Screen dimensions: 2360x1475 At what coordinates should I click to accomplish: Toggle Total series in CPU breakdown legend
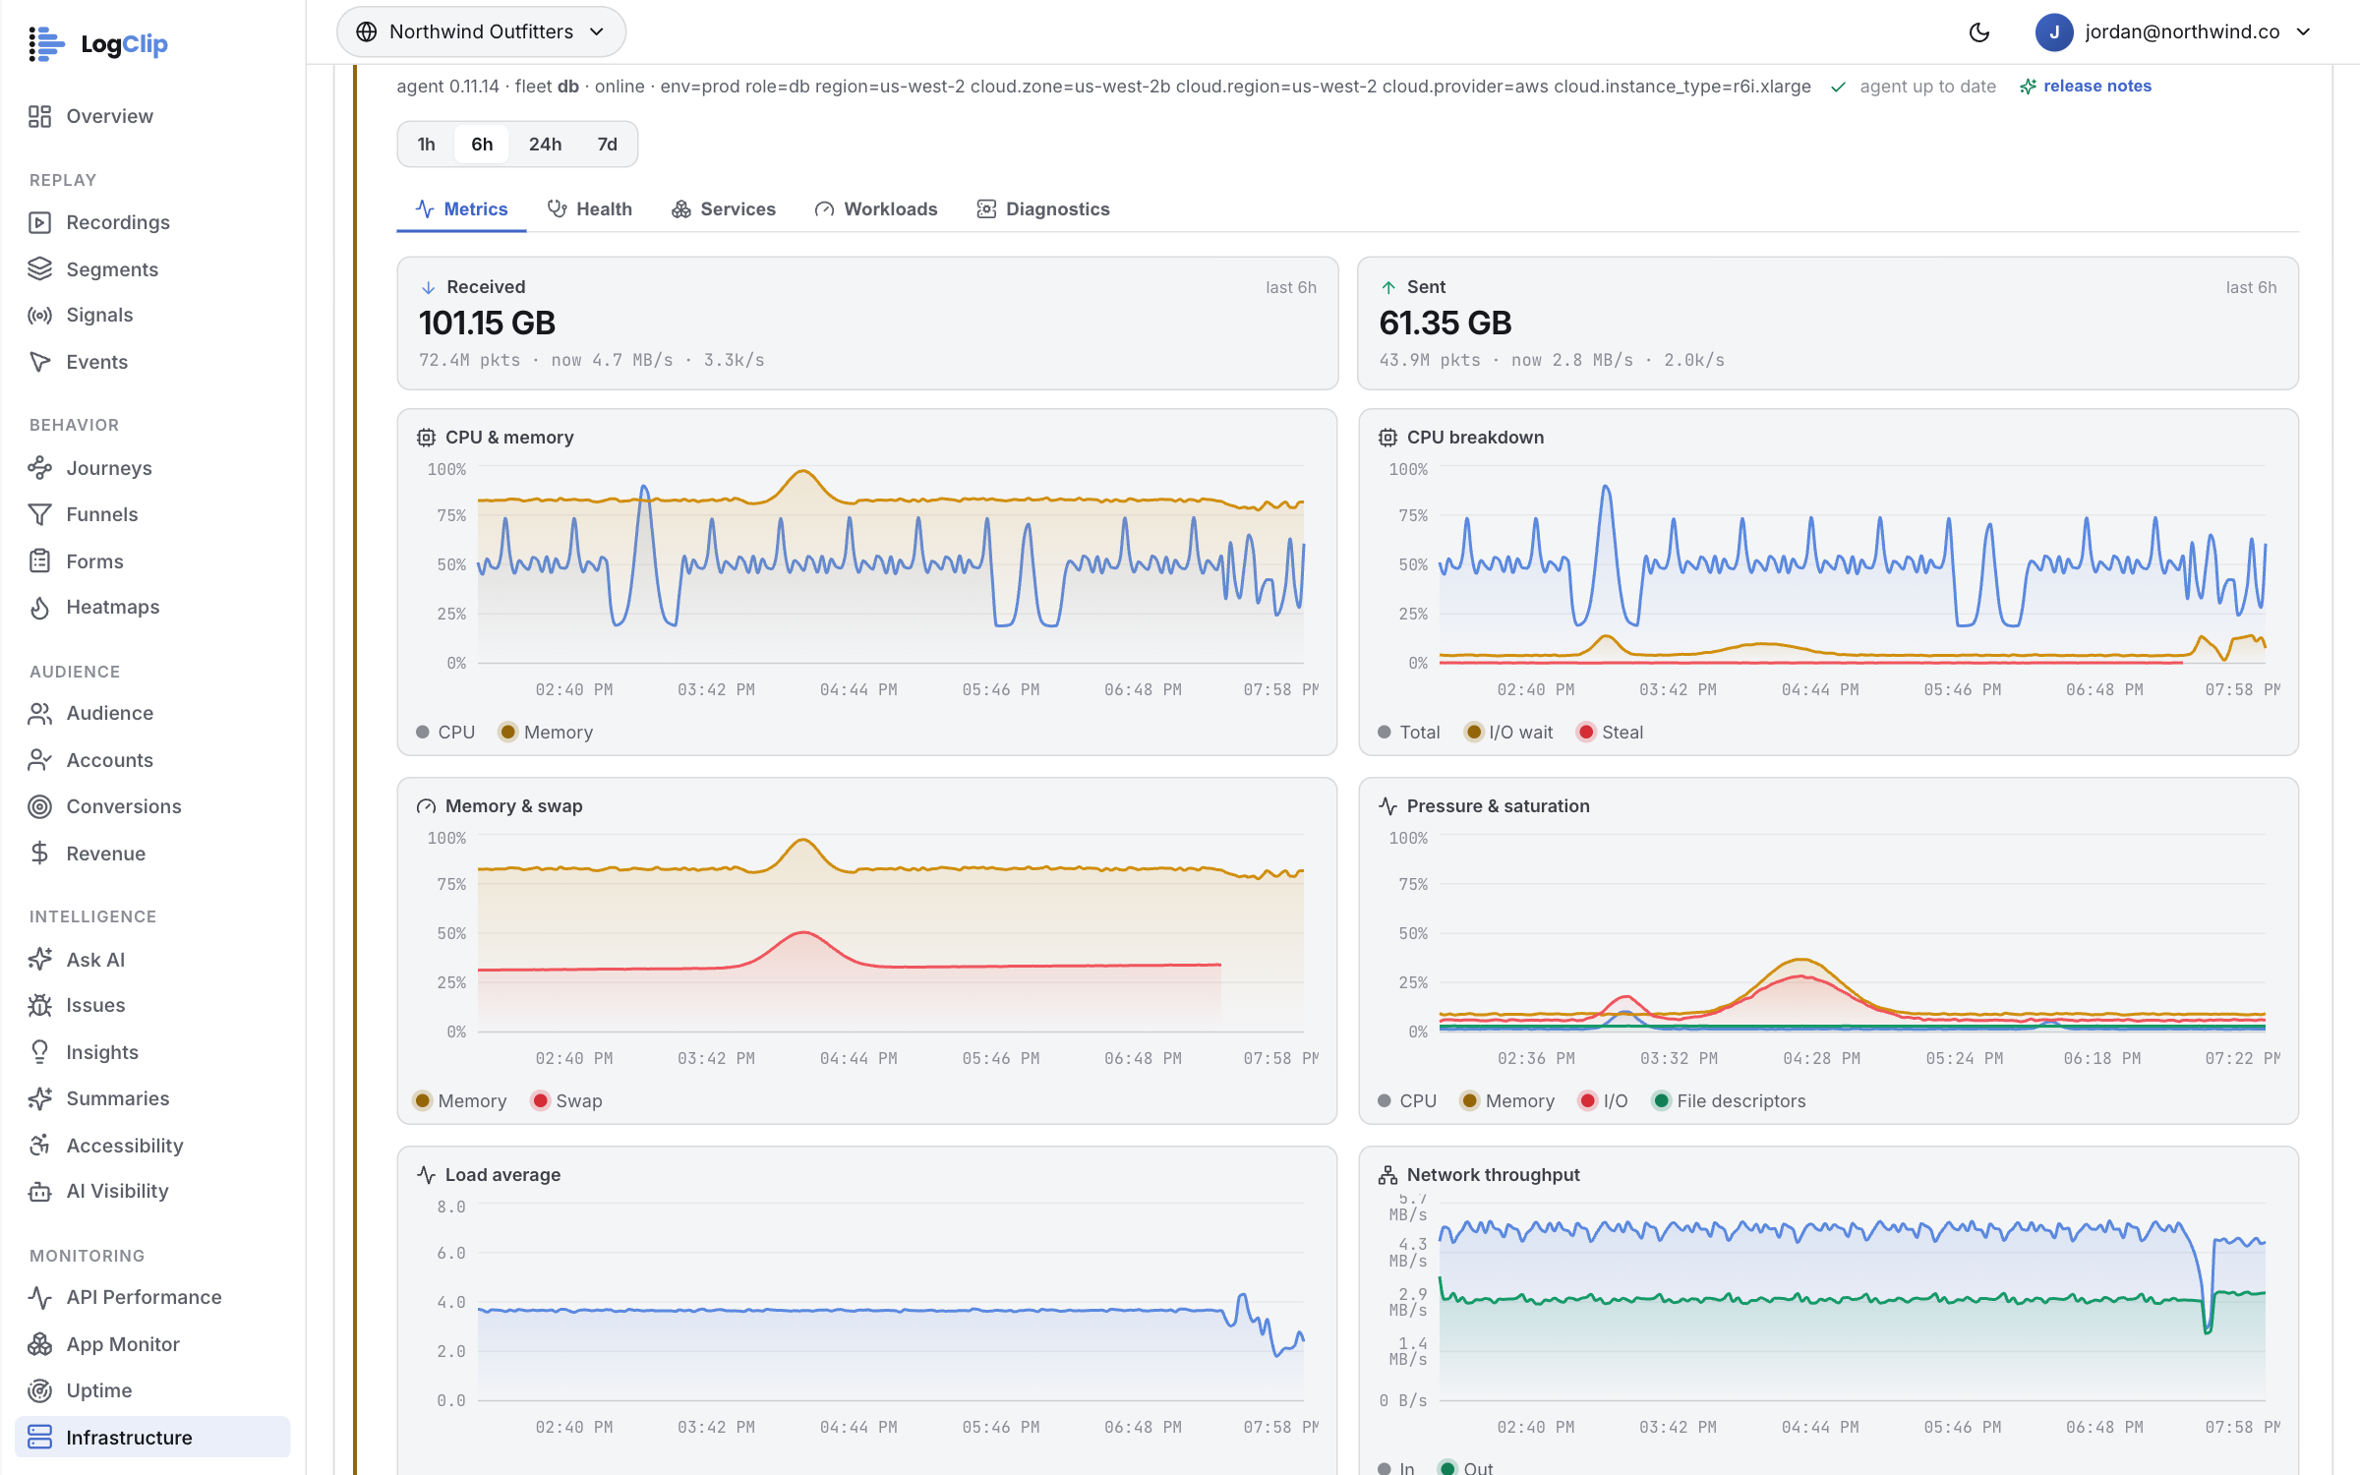coord(1408,733)
